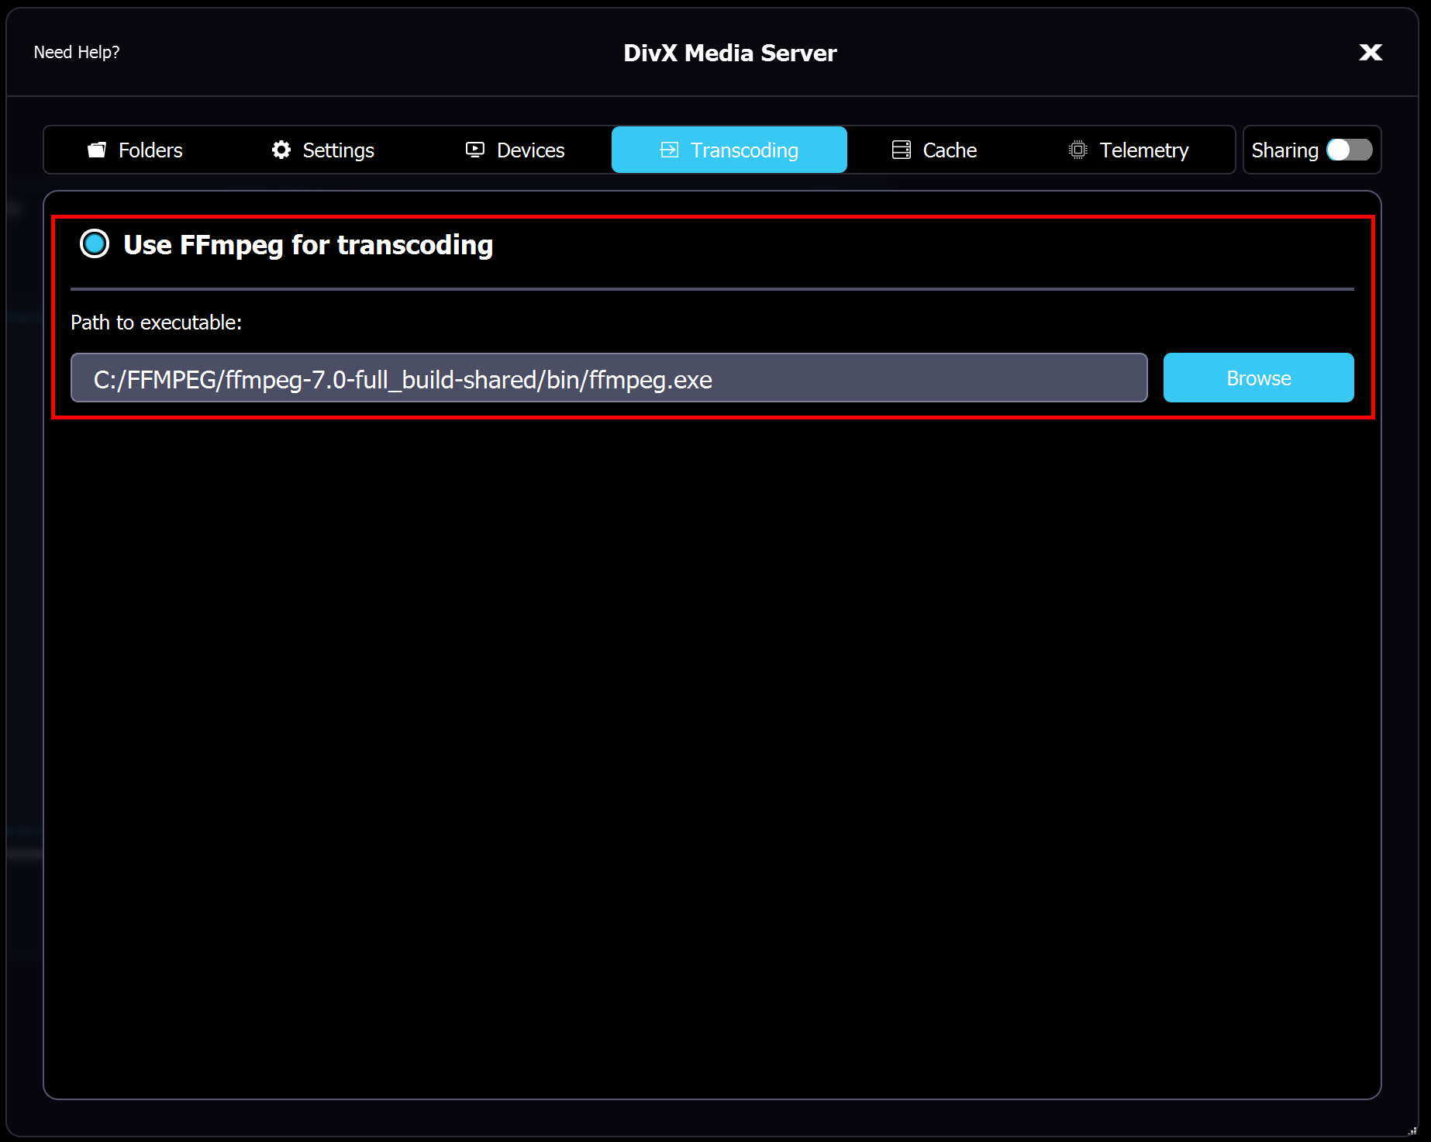
Task: Switch to the Settings tab
Action: pos(322,150)
